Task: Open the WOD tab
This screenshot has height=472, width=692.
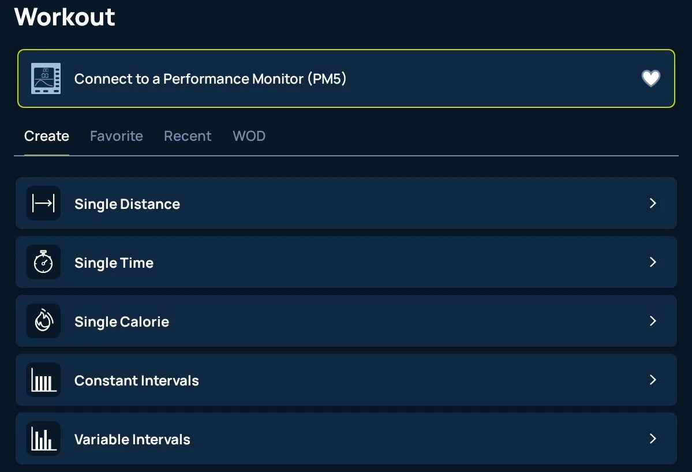Action: tap(249, 136)
